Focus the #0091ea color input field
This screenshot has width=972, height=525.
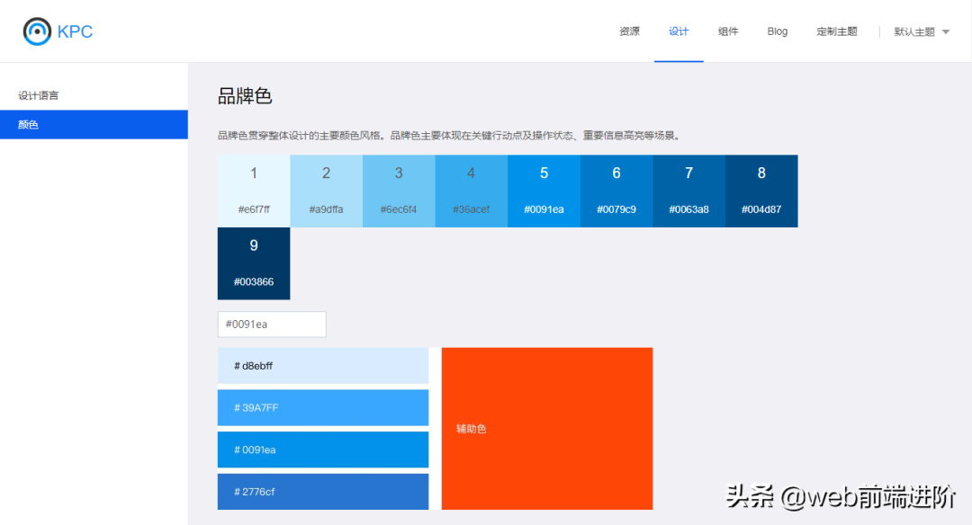point(272,325)
